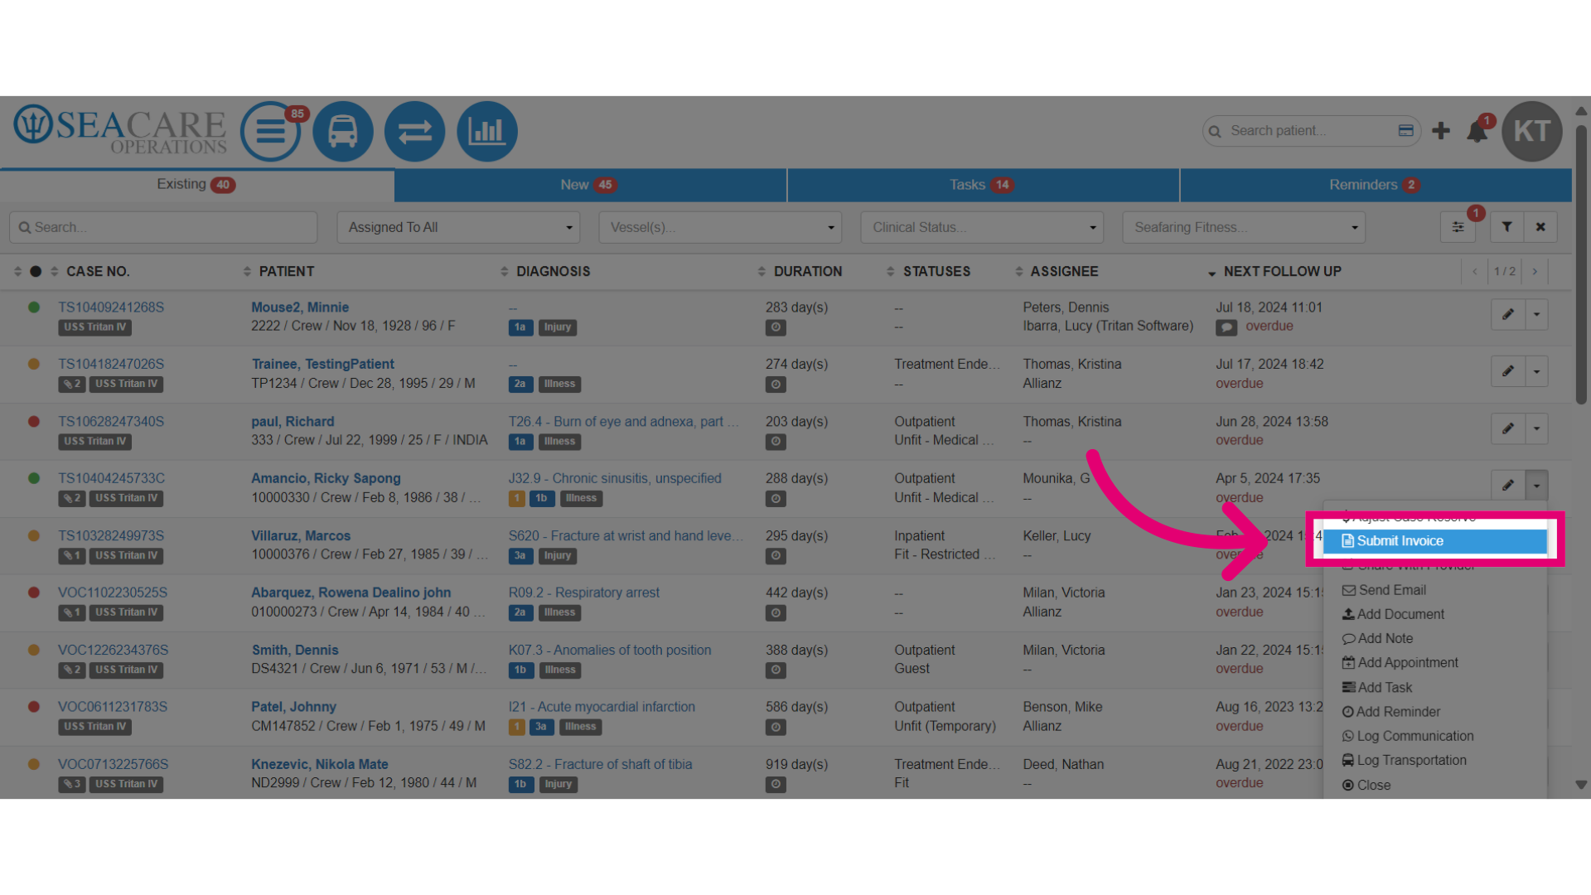
Task: Select Close menu item
Action: (1435, 785)
